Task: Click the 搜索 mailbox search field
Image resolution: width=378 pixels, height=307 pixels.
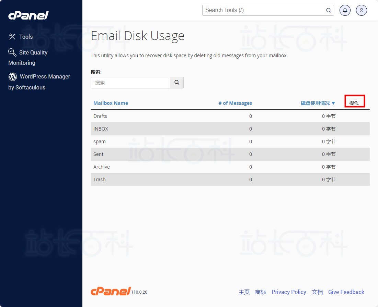Action: (130, 83)
